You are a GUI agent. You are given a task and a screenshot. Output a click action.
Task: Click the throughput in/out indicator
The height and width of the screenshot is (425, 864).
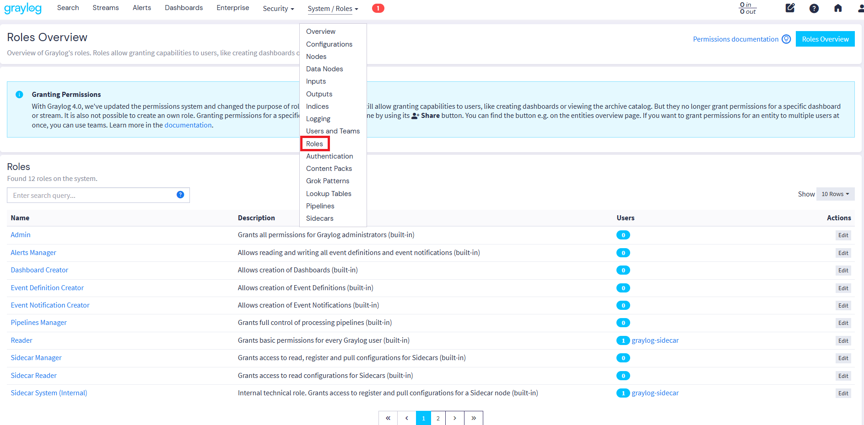[748, 8]
